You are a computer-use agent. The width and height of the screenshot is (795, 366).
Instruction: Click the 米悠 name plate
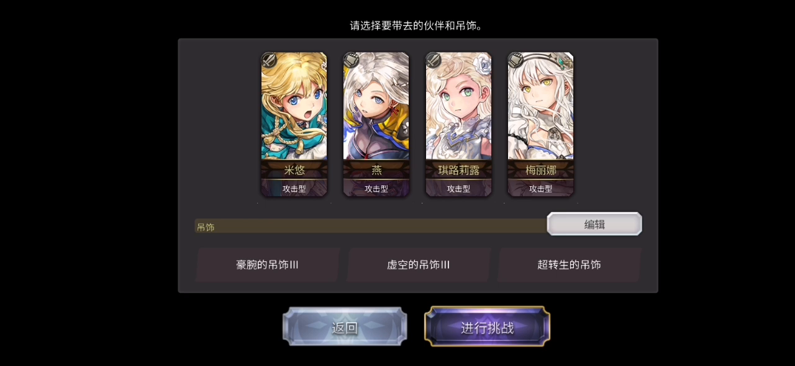[x=294, y=170]
